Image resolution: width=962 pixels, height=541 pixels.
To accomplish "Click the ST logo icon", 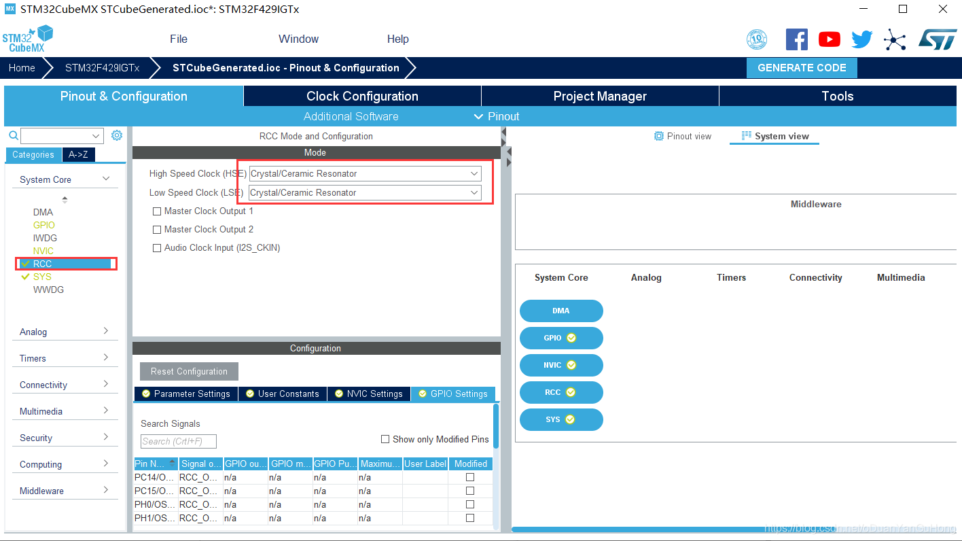I will (x=938, y=39).
